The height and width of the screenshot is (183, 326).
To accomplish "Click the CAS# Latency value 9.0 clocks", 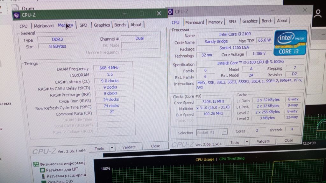I will pyautogui.click(x=110, y=81).
